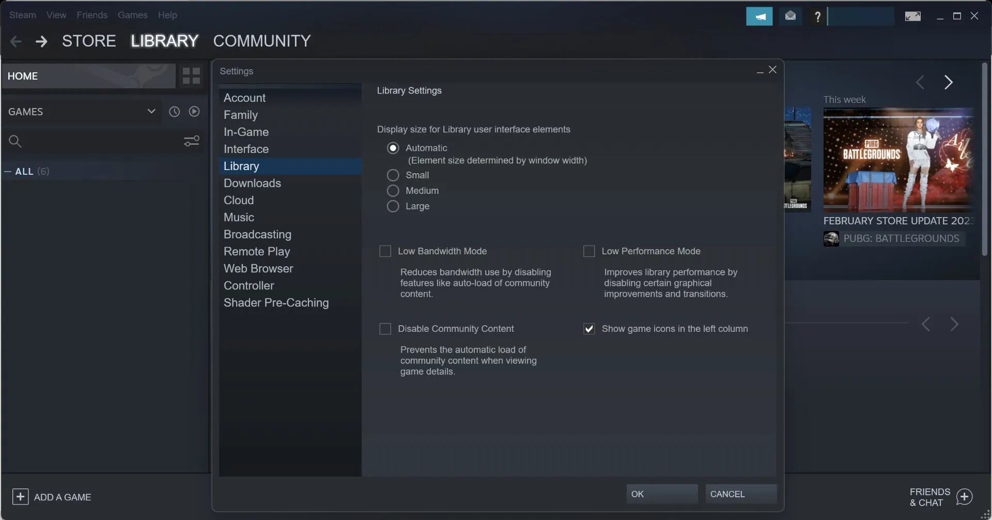
Task: Open the Friends menu
Action: pos(92,15)
